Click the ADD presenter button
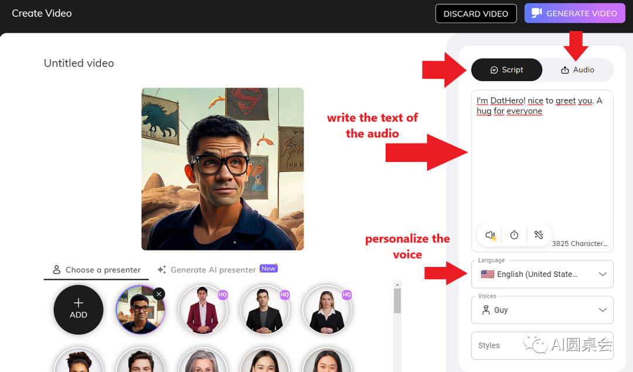 click(x=79, y=310)
